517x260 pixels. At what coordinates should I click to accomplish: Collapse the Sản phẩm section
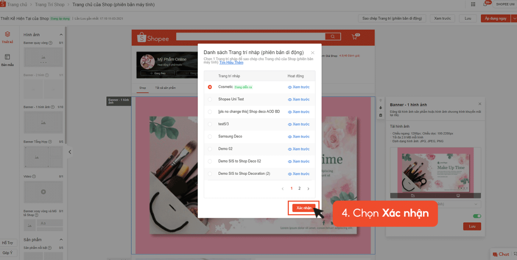(61, 240)
